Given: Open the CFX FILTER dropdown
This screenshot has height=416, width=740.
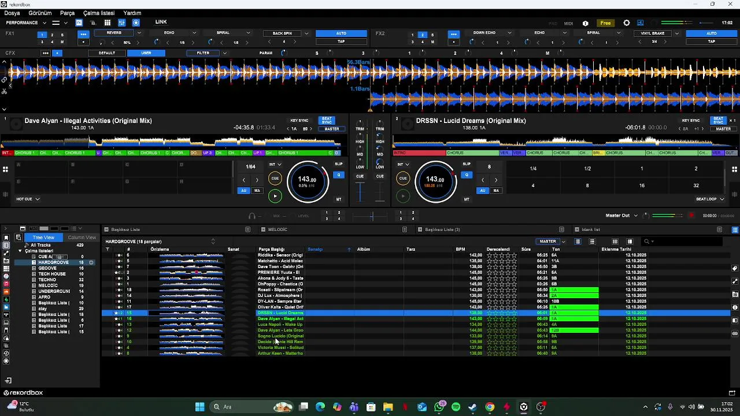Looking at the screenshot, I should point(224,53).
